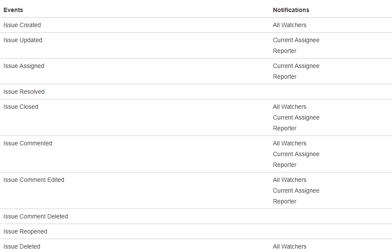The image size is (392, 252).
Task: Select the Issue Updated event
Action: (x=23, y=40)
